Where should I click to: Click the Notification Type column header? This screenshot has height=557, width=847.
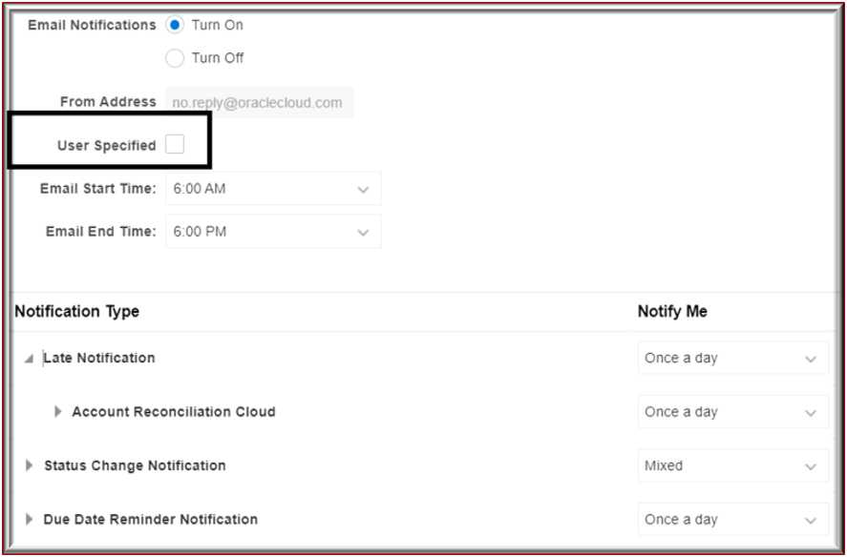click(x=76, y=312)
